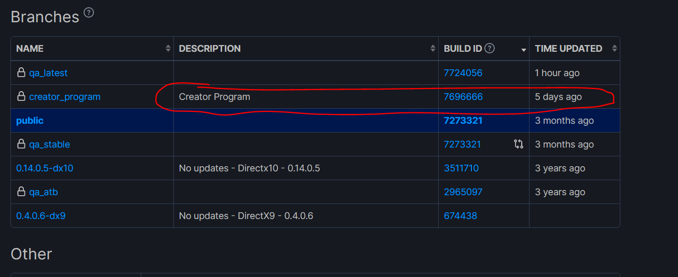Open the qa_latest branch link
The height and width of the screenshot is (277, 678).
click(48, 73)
